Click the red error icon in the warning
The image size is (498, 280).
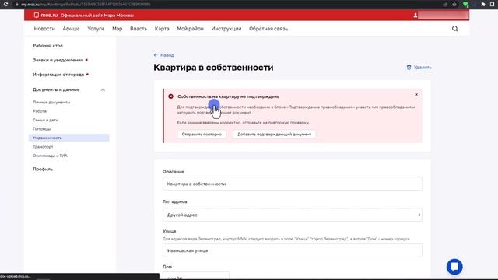tap(170, 96)
